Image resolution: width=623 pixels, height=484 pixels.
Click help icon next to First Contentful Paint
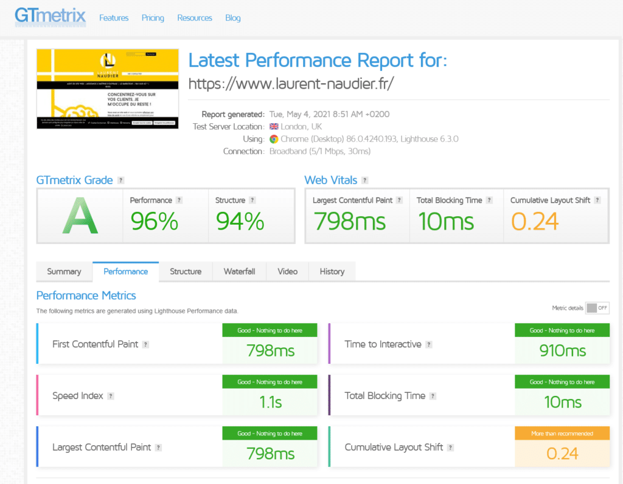[x=145, y=344]
